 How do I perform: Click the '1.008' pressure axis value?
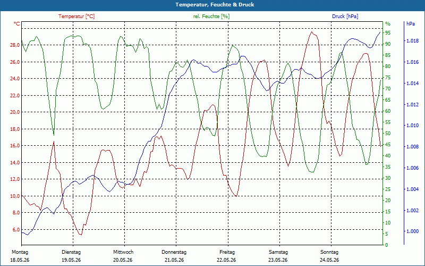(x=412, y=147)
